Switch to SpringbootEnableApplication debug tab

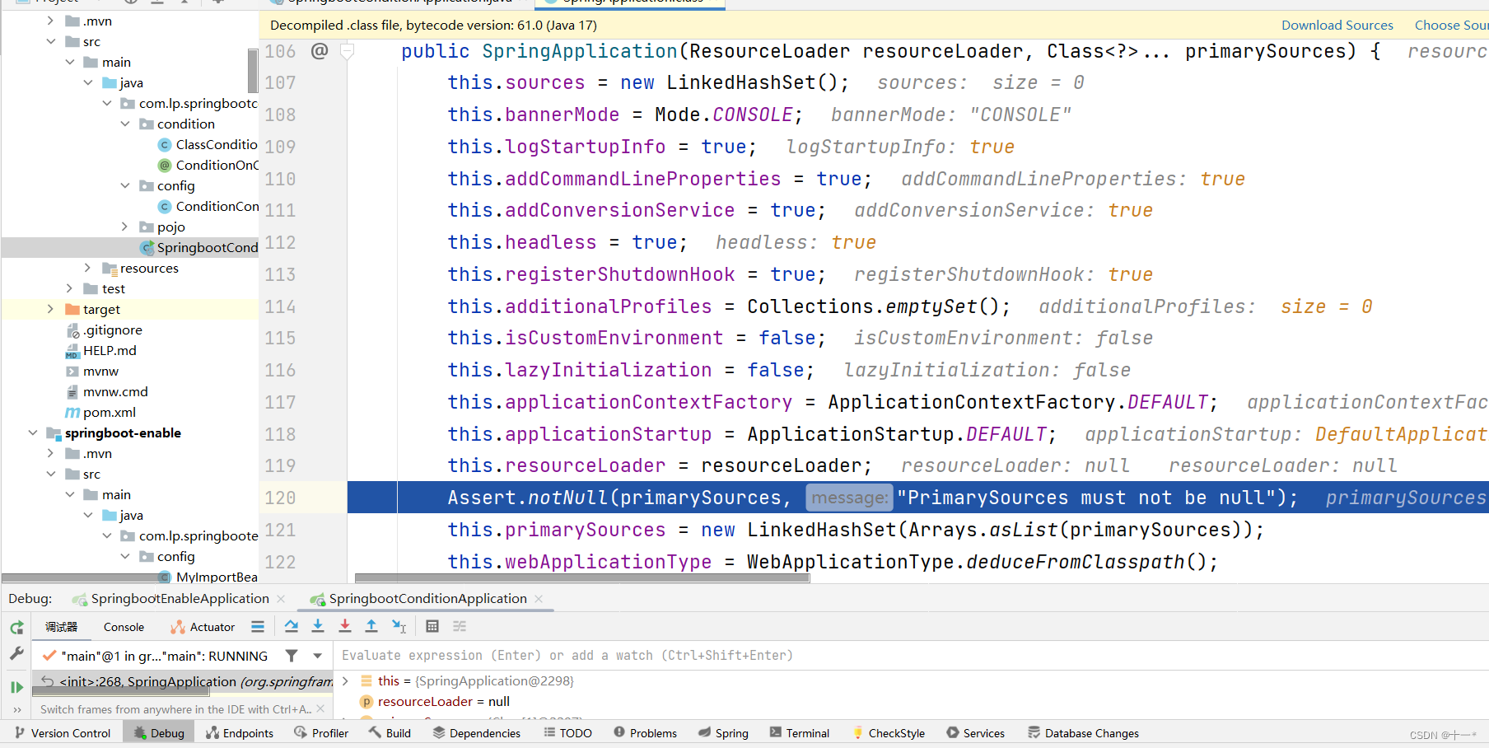pos(180,599)
